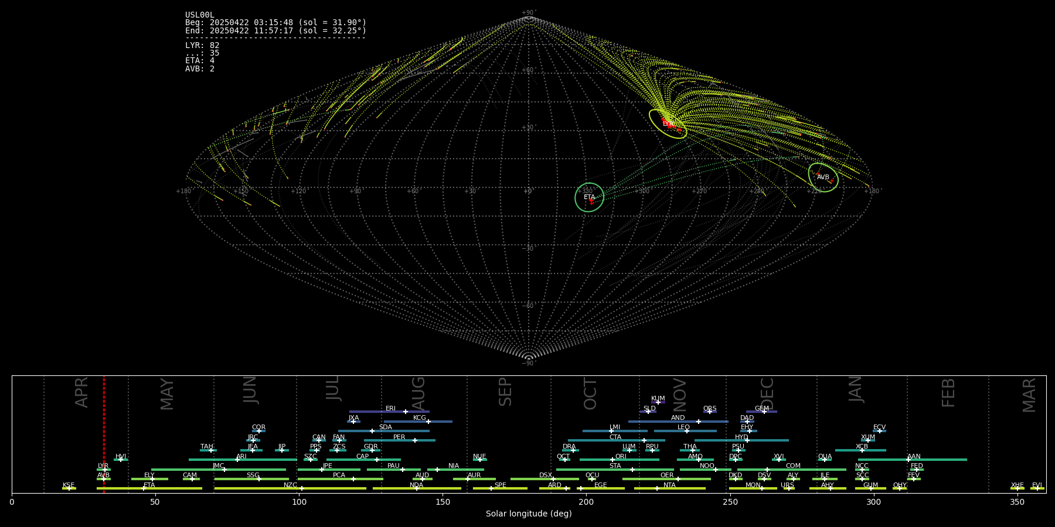Select the NIA shower bar in timeline

pos(455,469)
